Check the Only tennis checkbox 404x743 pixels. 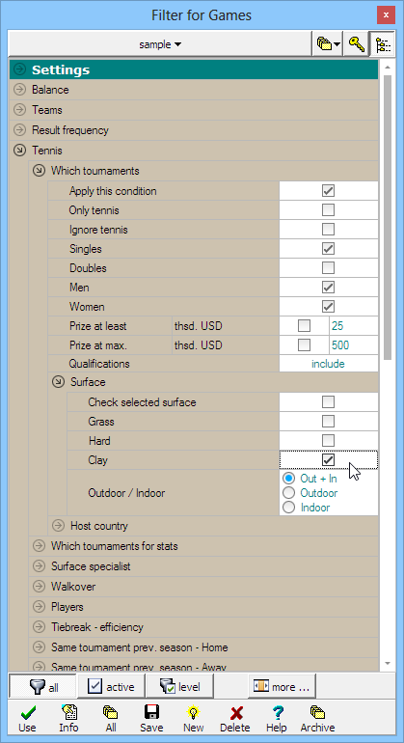click(328, 210)
